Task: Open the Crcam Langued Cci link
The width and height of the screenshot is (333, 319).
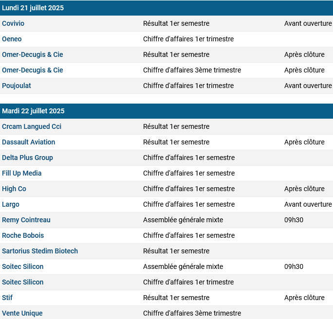Action: 32,126
